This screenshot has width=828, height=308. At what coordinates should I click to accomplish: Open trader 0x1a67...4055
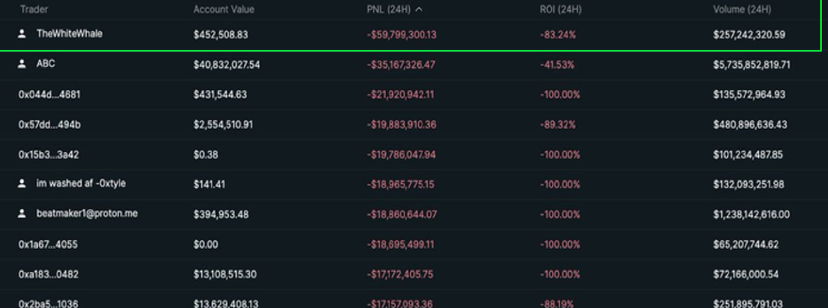(48, 244)
